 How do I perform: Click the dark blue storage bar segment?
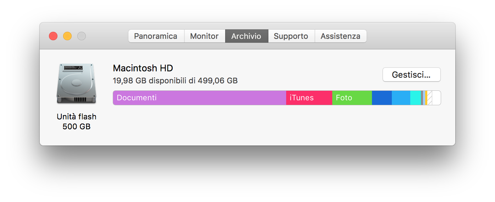tap(382, 98)
